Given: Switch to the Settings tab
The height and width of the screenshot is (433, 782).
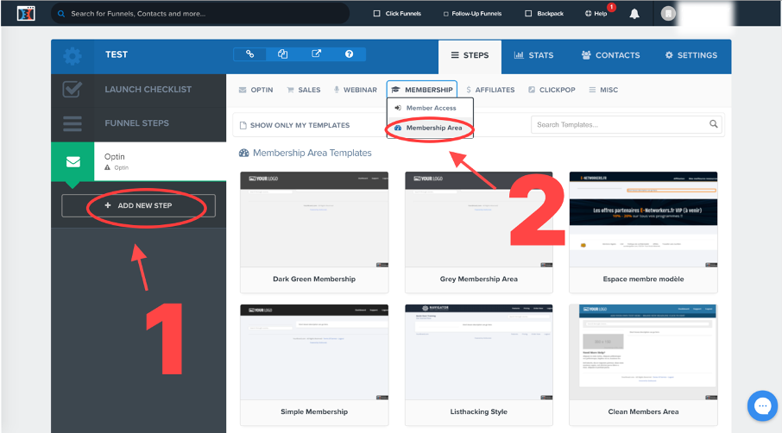Looking at the screenshot, I should 691,55.
